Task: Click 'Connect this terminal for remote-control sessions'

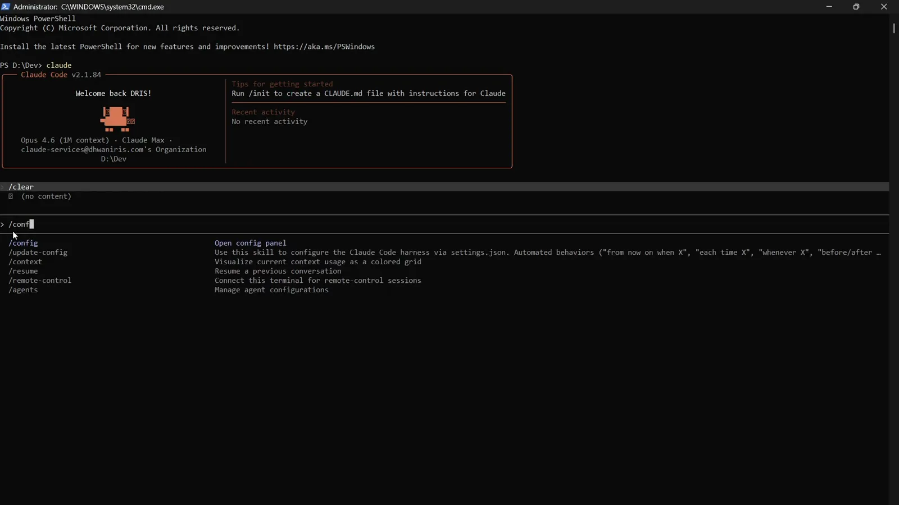Action: click(x=318, y=281)
